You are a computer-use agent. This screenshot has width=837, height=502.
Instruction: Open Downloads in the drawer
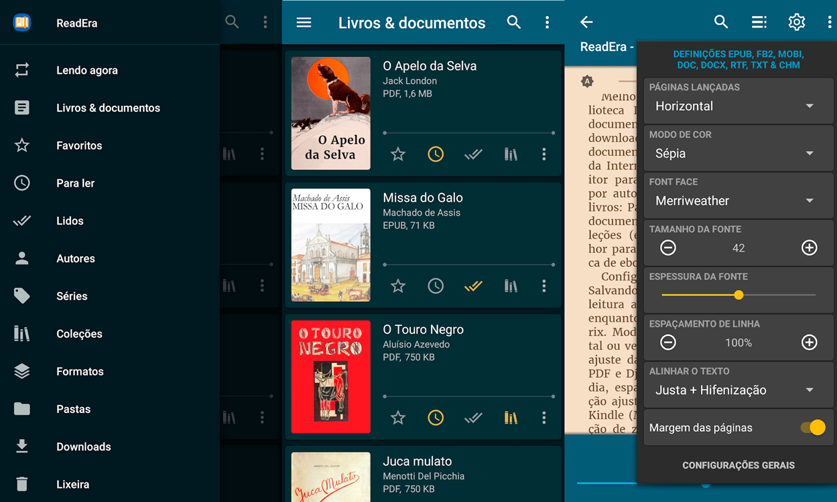[x=110, y=446]
